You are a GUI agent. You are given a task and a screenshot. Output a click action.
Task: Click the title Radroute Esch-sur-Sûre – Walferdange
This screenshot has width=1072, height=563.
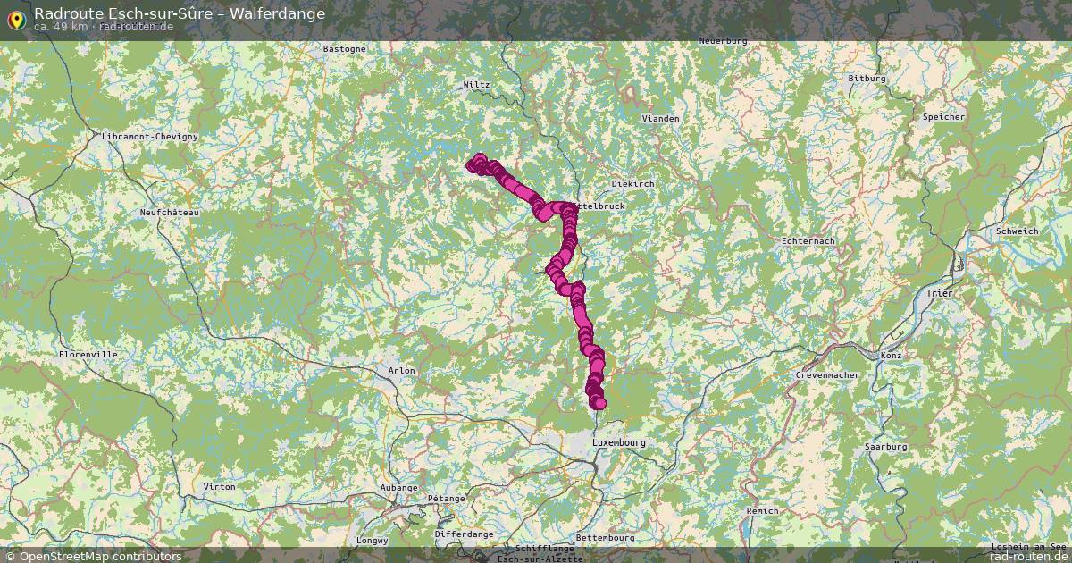click(x=179, y=13)
